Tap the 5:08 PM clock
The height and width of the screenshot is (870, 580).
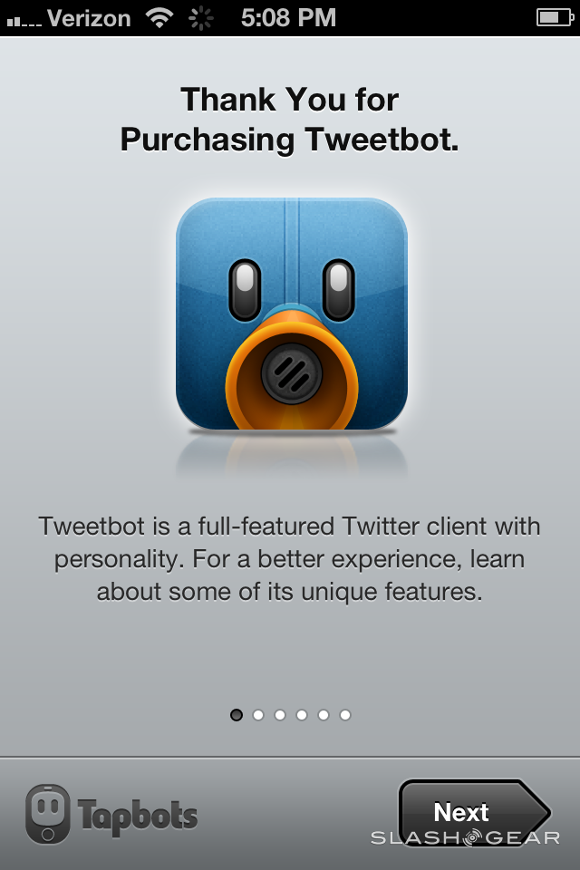[288, 18]
